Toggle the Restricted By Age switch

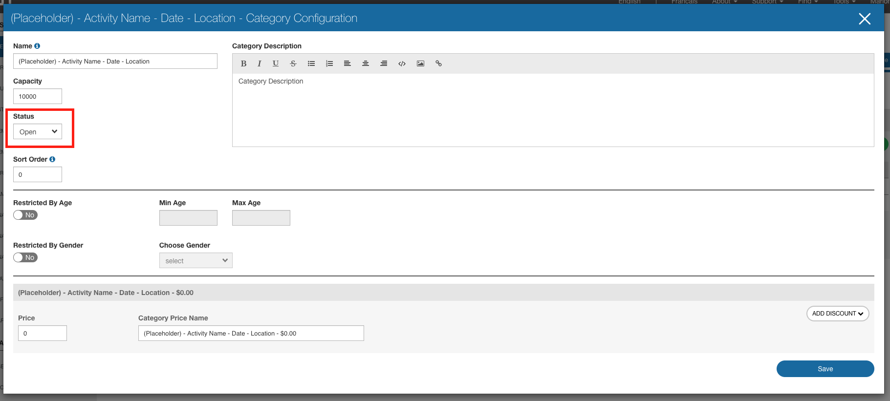25,215
